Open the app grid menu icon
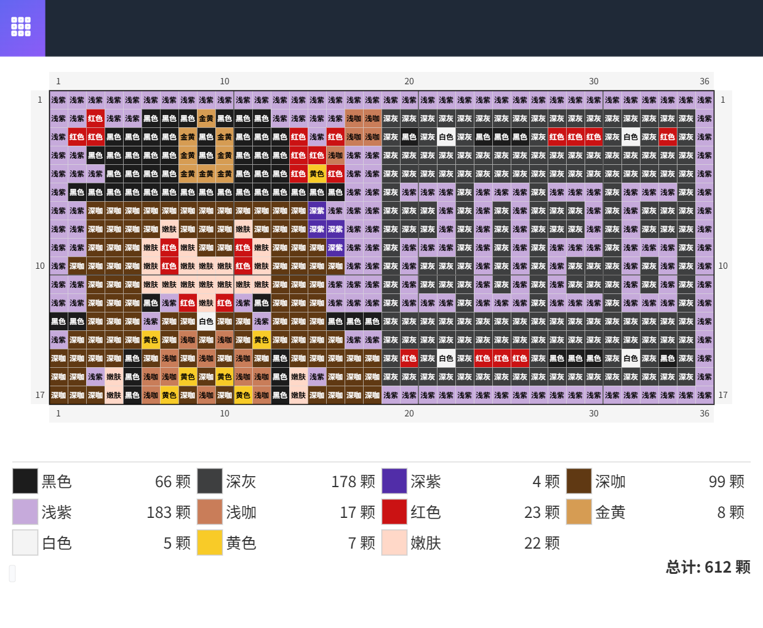The width and height of the screenshot is (763, 628). tap(21, 26)
